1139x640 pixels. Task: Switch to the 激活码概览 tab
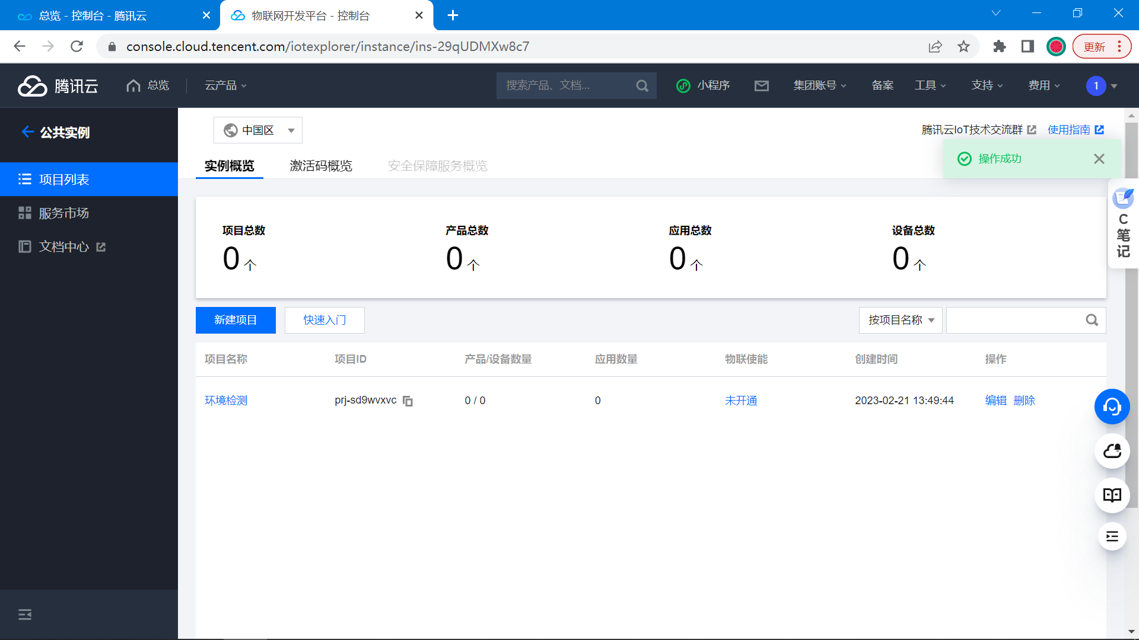(321, 166)
